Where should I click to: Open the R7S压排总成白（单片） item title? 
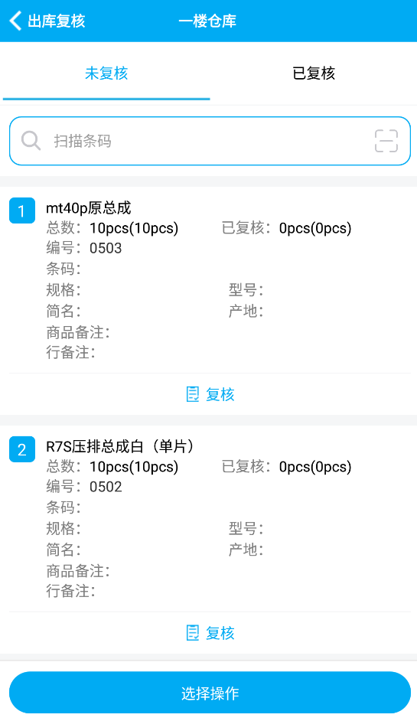(119, 446)
